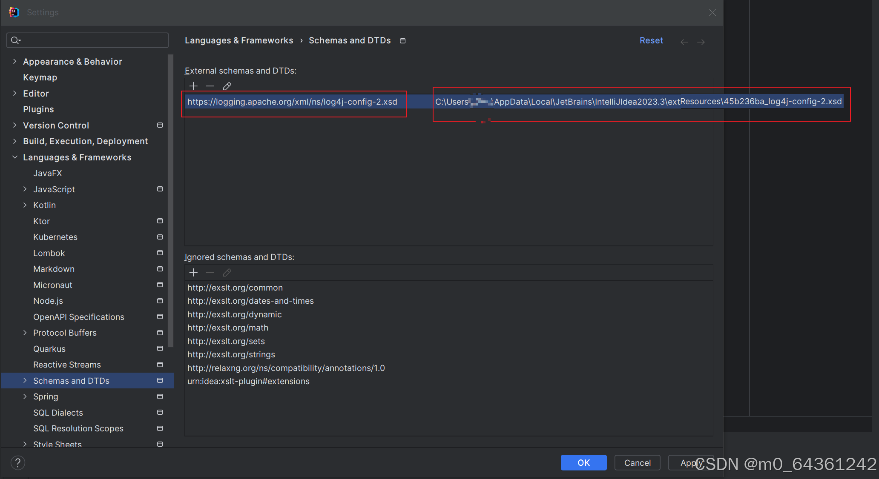This screenshot has width=879, height=479.
Task: Open search options with the magnifier icon
Action: (x=15, y=40)
